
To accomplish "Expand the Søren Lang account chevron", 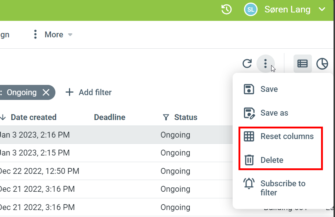I will pyautogui.click(x=322, y=10).
